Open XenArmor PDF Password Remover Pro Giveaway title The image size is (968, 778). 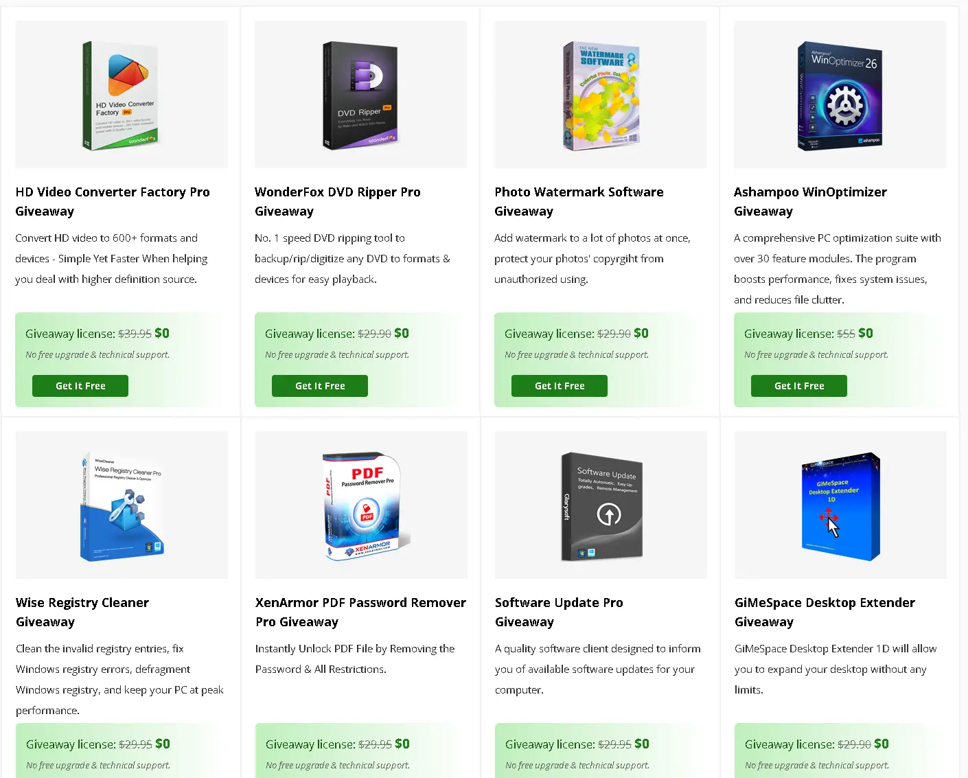pyautogui.click(x=360, y=613)
